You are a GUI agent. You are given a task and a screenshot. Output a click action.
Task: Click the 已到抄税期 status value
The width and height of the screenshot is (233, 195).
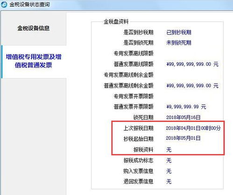tap(179, 32)
